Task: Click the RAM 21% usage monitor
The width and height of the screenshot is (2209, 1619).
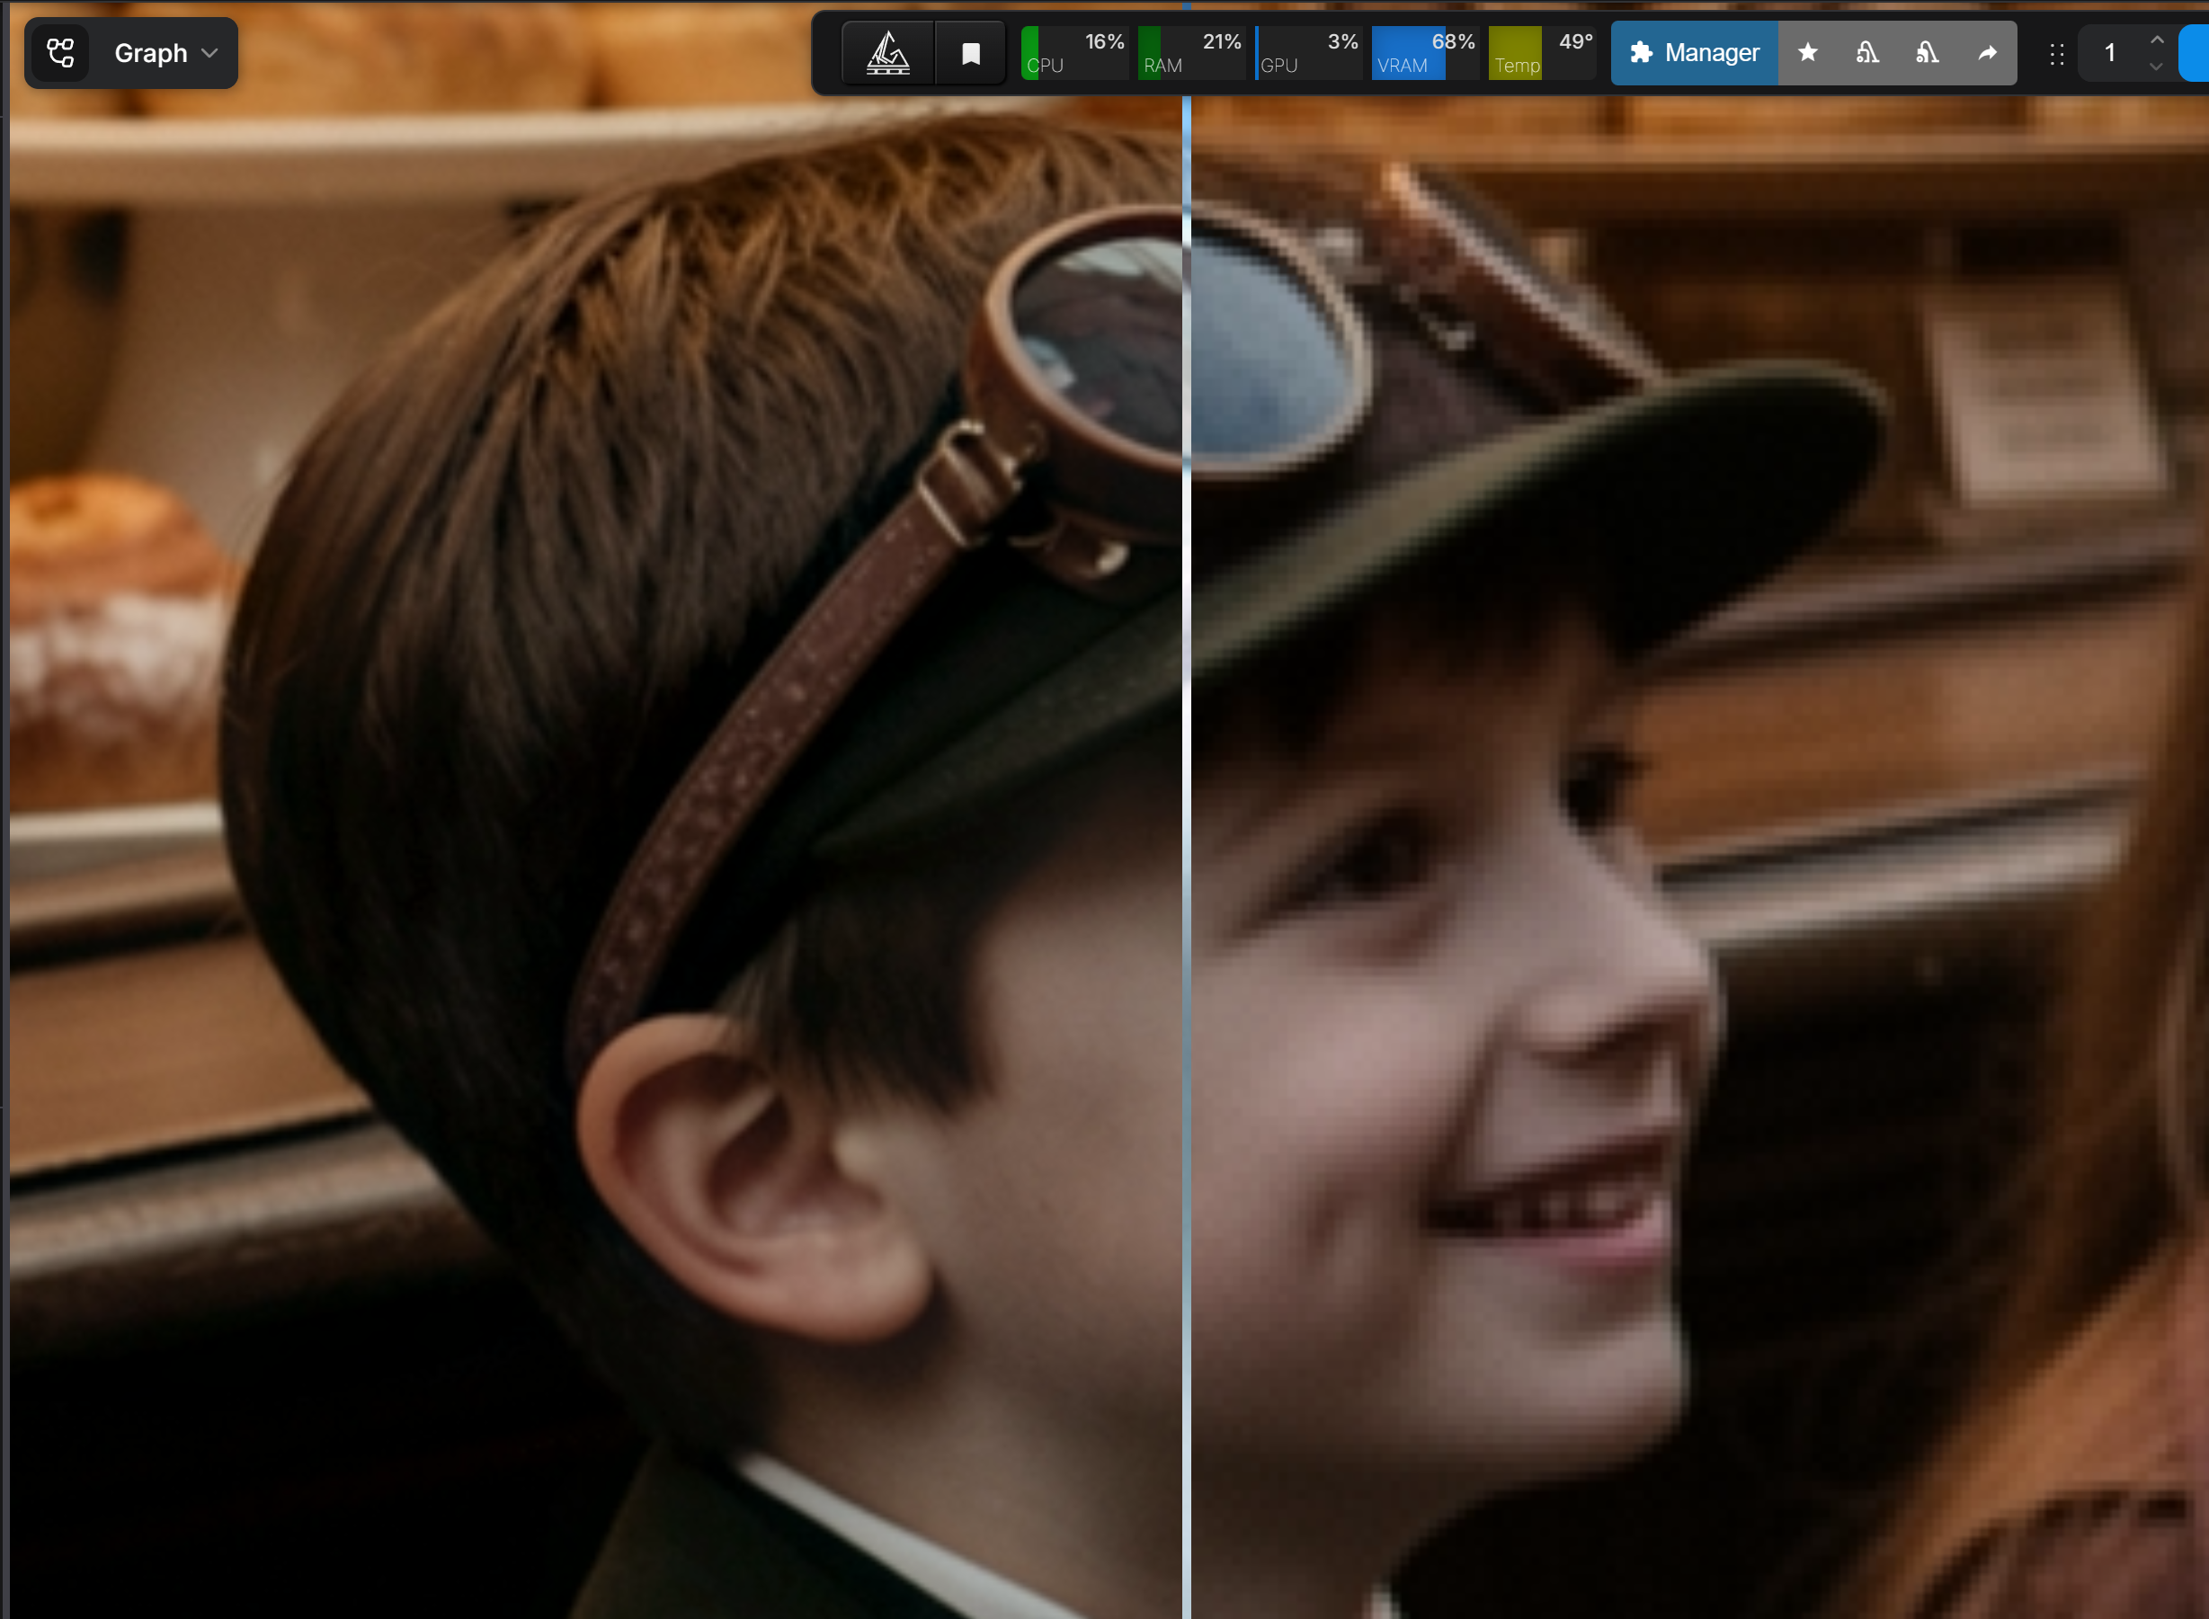Action: (x=1192, y=53)
